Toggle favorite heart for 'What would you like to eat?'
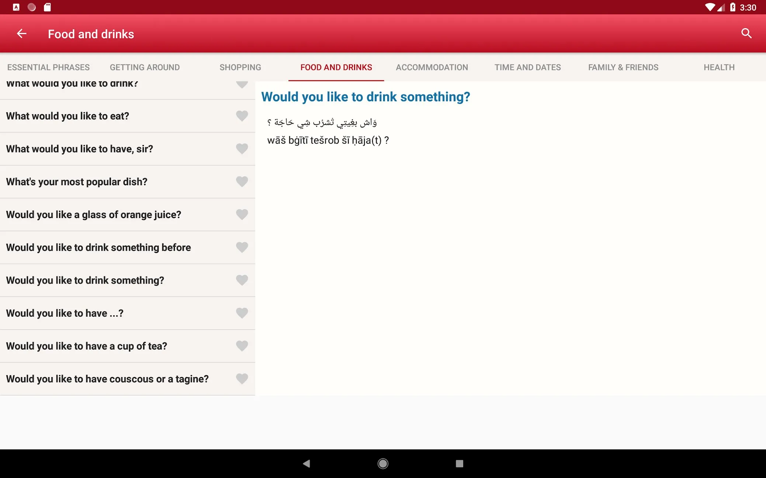Viewport: 766px width, 478px height. tap(241, 116)
